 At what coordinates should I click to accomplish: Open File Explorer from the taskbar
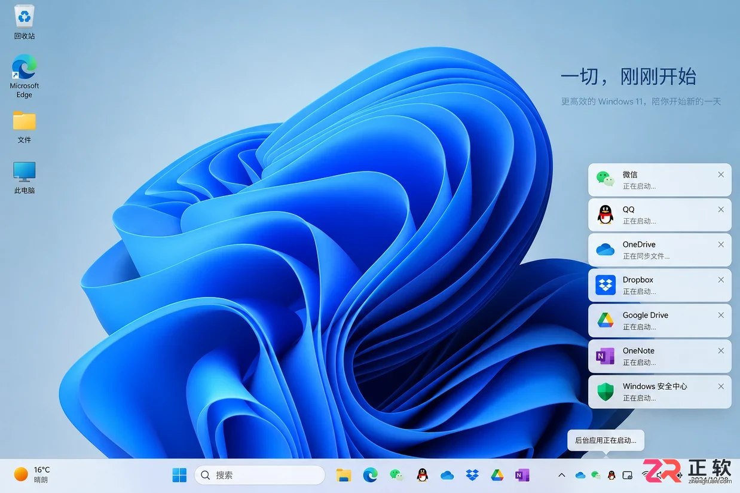coord(344,475)
